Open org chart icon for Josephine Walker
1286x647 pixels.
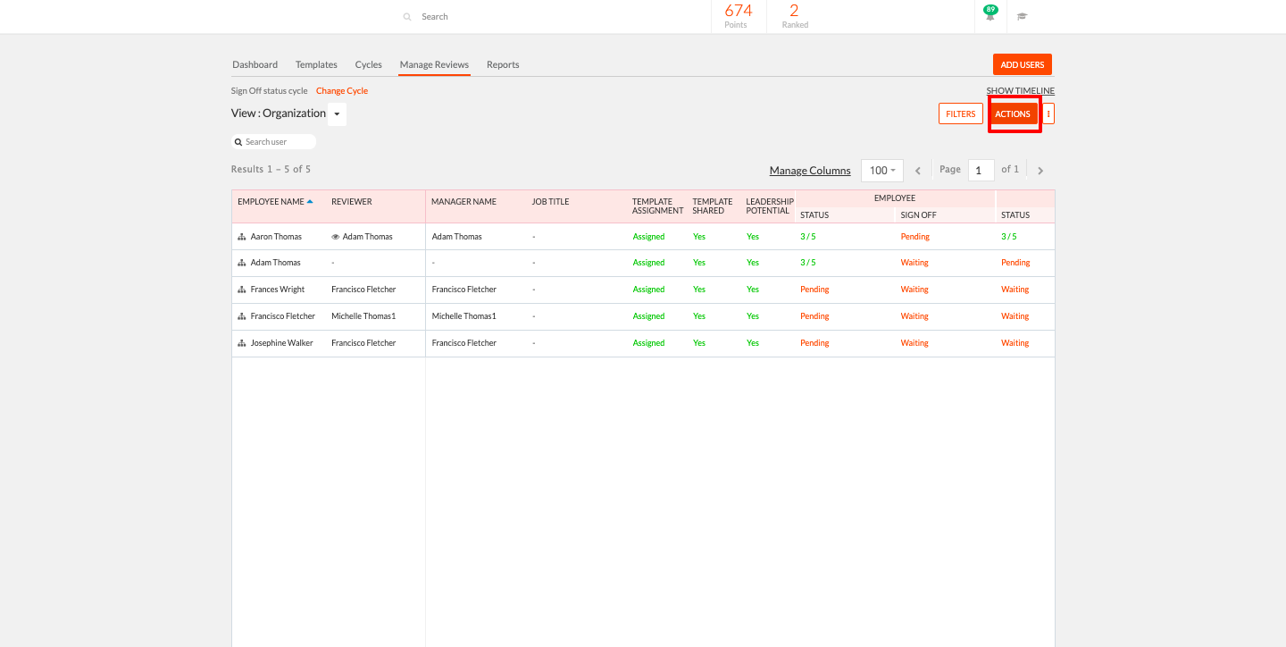(x=242, y=344)
